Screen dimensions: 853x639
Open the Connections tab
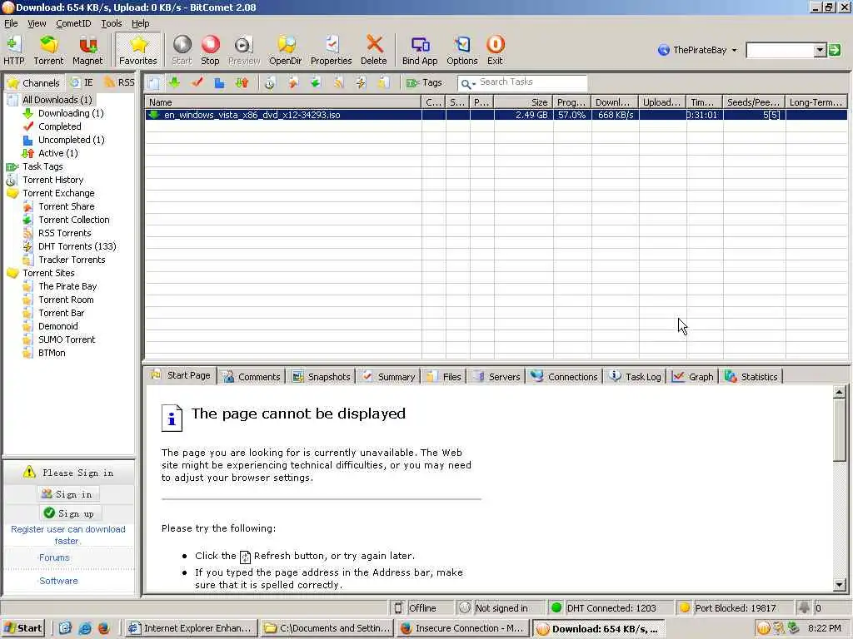[564, 377]
